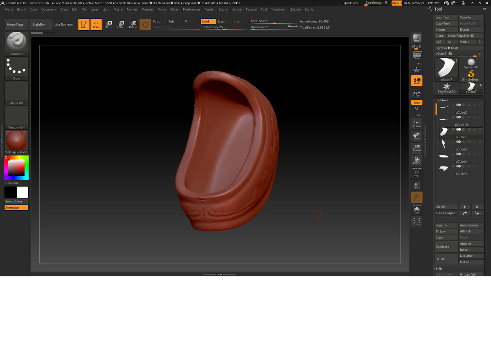Open the Zplugin menu
Screen dimensions: 491x355
pos(295,9)
